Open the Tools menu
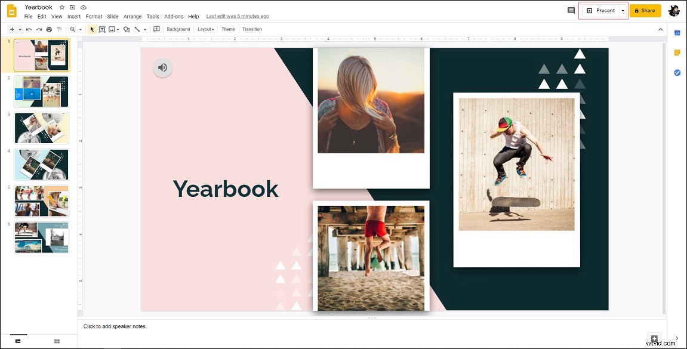Screen dimensions: 687x349 point(153,16)
